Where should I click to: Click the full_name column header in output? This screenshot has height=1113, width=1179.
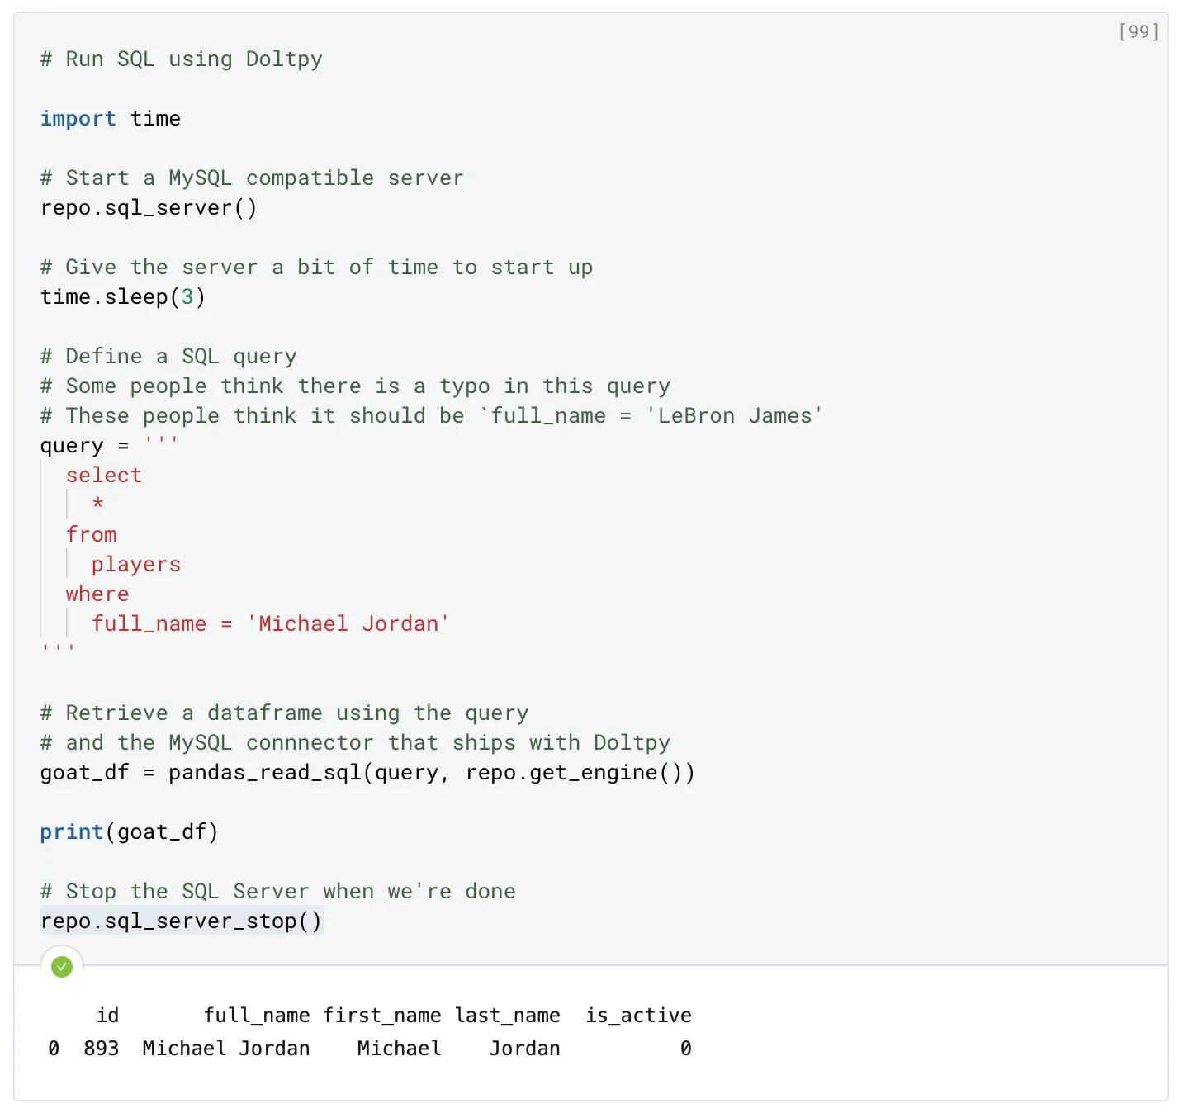(x=257, y=1015)
